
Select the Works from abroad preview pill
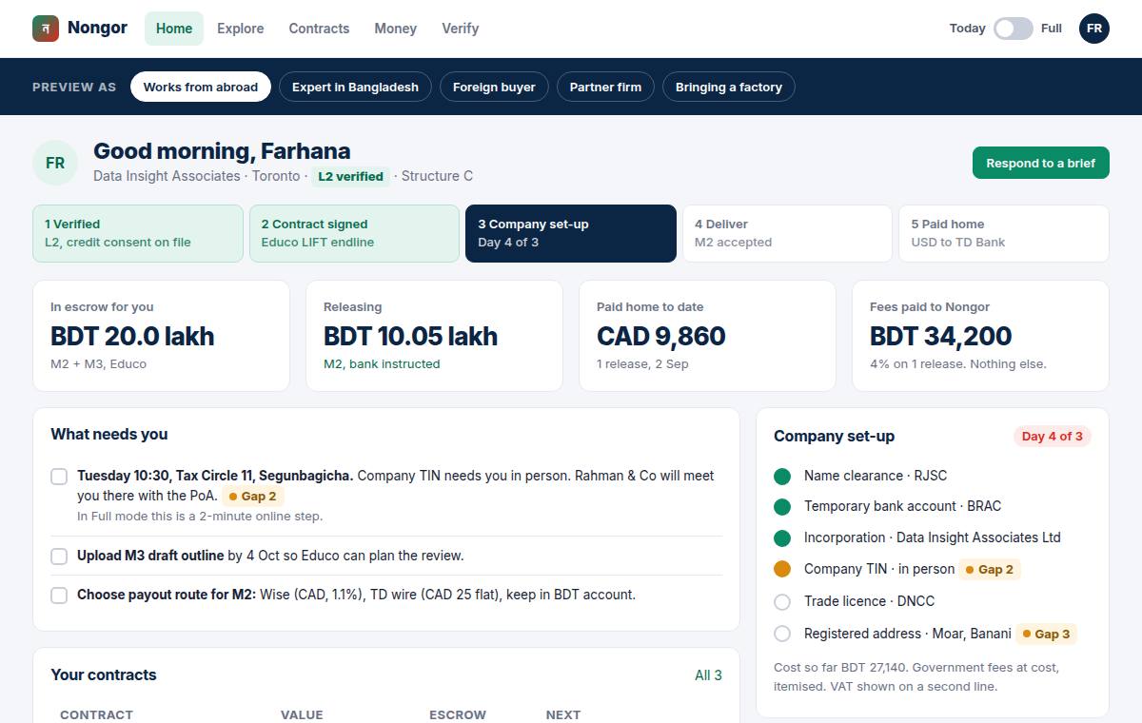pos(201,87)
